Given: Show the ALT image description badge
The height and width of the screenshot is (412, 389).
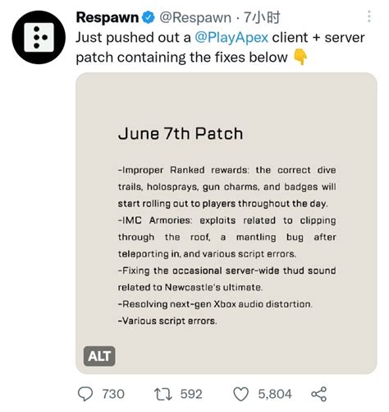Looking at the screenshot, I should (x=99, y=356).
